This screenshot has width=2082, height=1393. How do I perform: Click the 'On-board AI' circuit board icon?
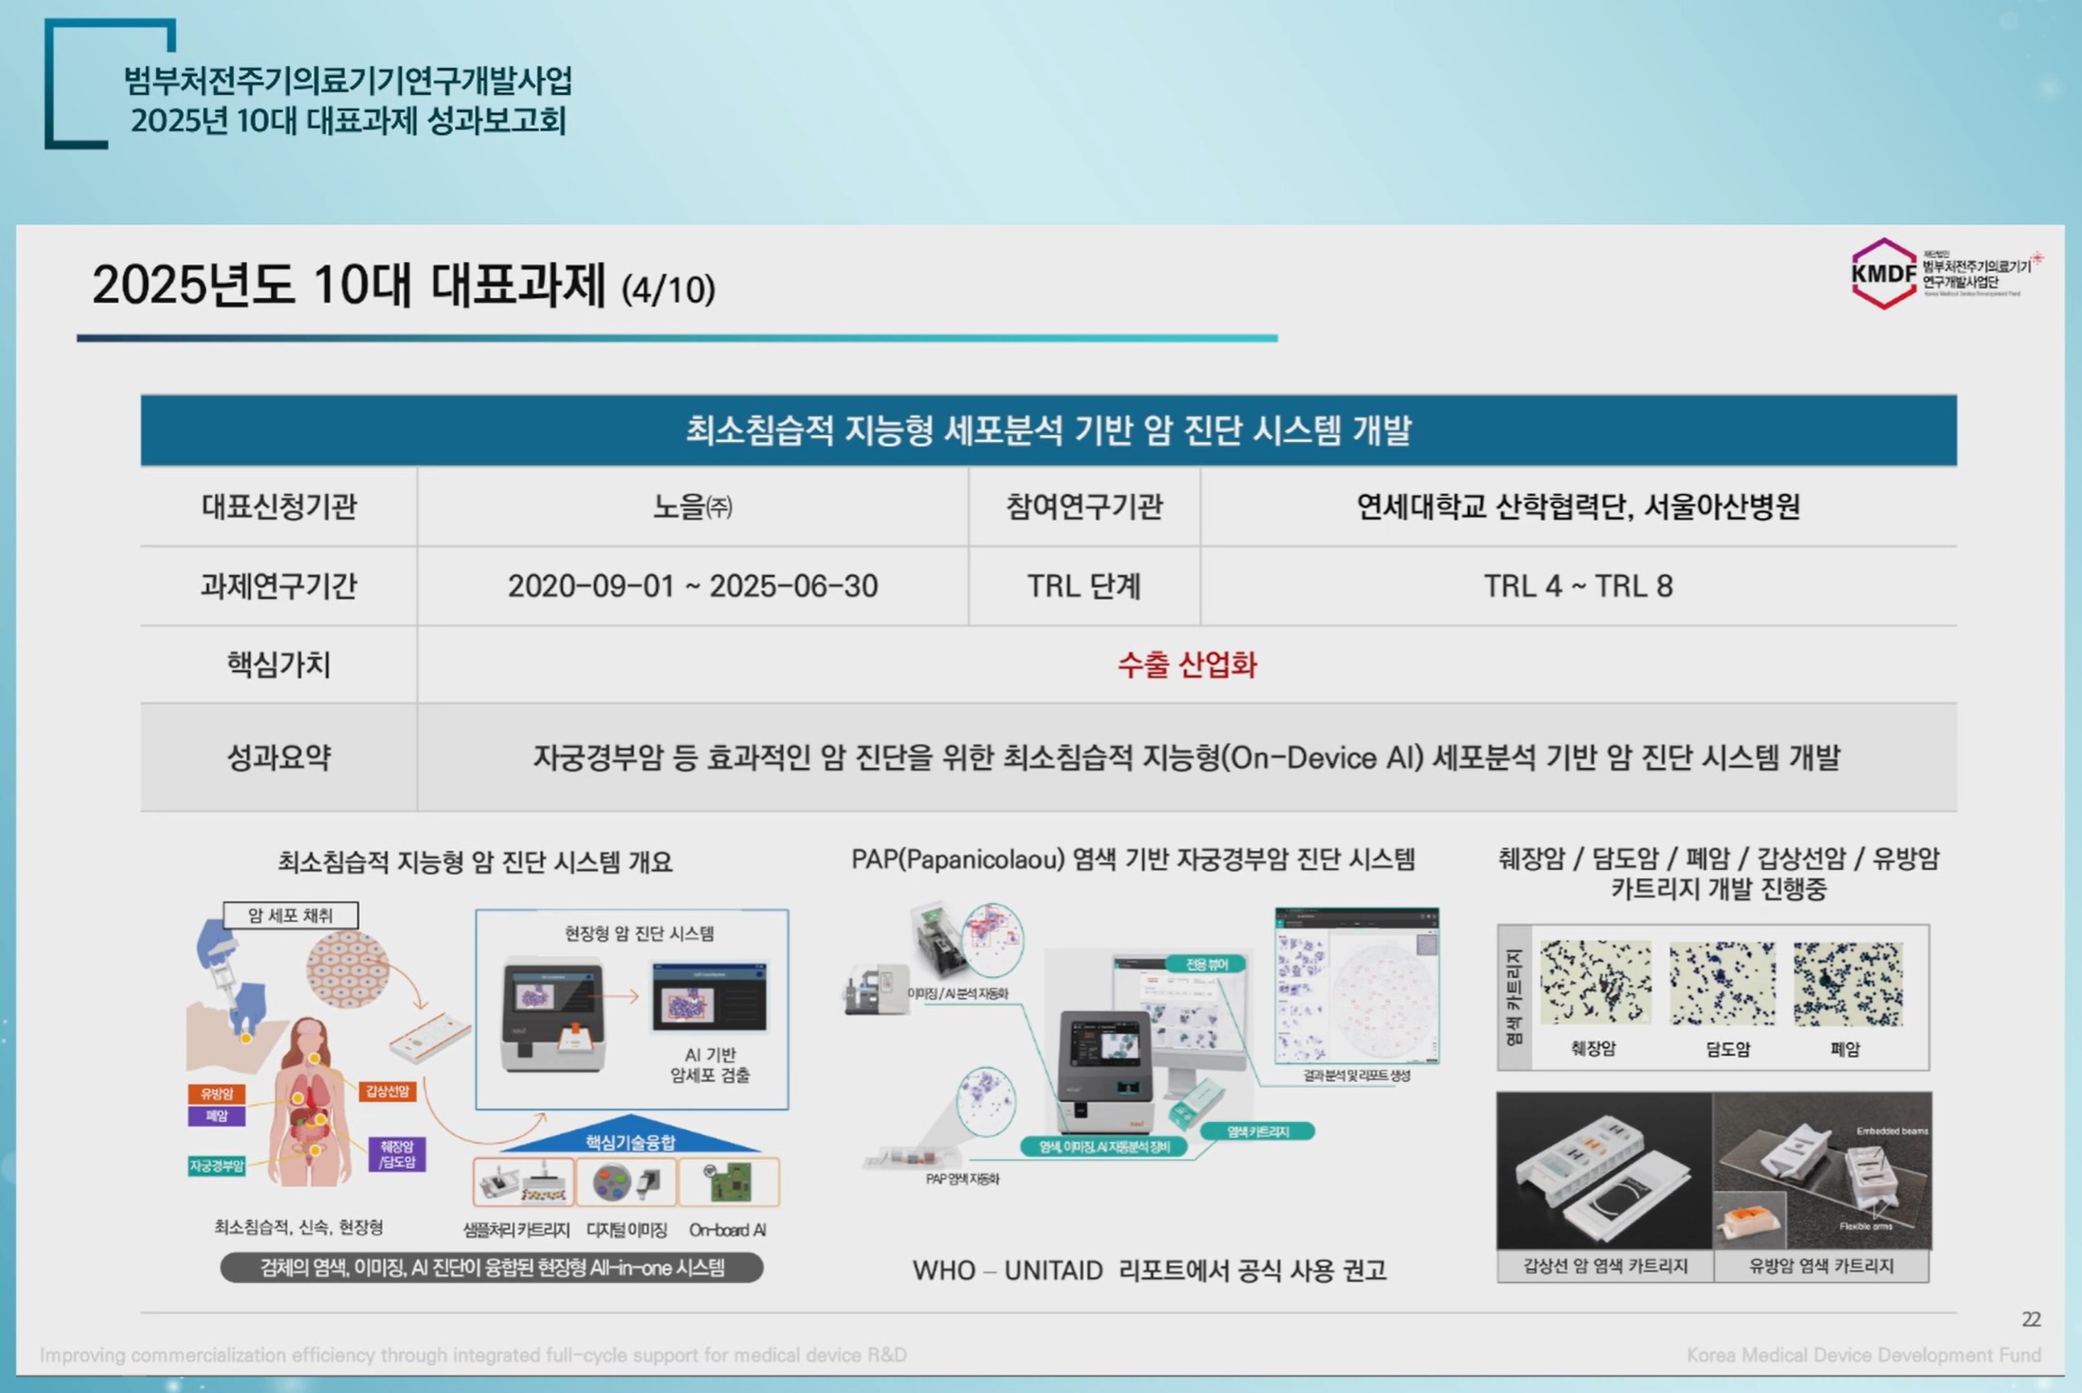728,1182
